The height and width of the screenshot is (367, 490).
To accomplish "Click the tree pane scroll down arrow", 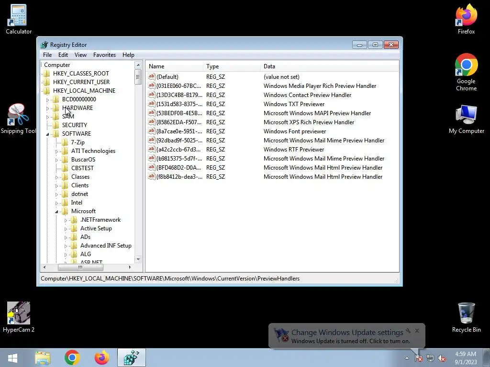I will pyautogui.click(x=138, y=259).
